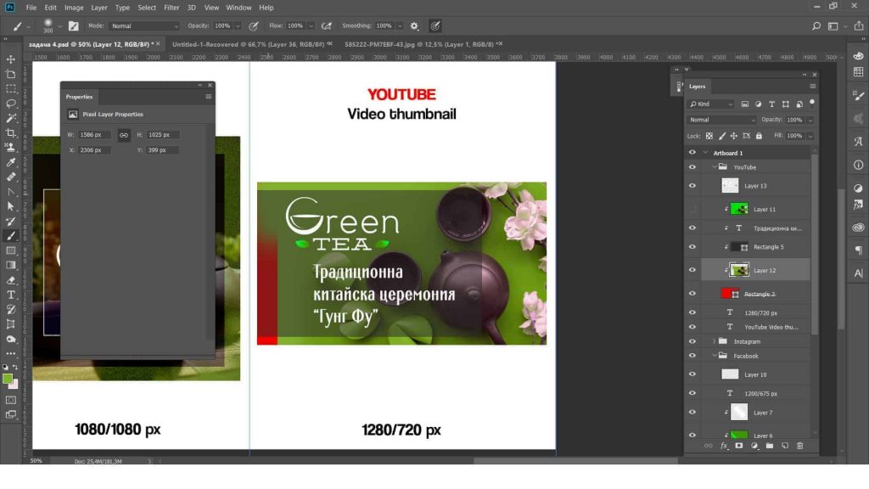Close the Properties panel
The height and width of the screenshot is (489, 869).
(210, 86)
